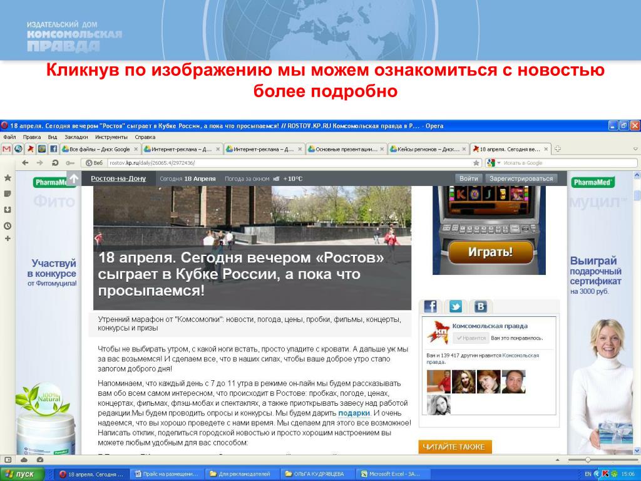Reload the current page
Image resolution: width=641 pixels, height=481 pixels.
click(x=55, y=163)
